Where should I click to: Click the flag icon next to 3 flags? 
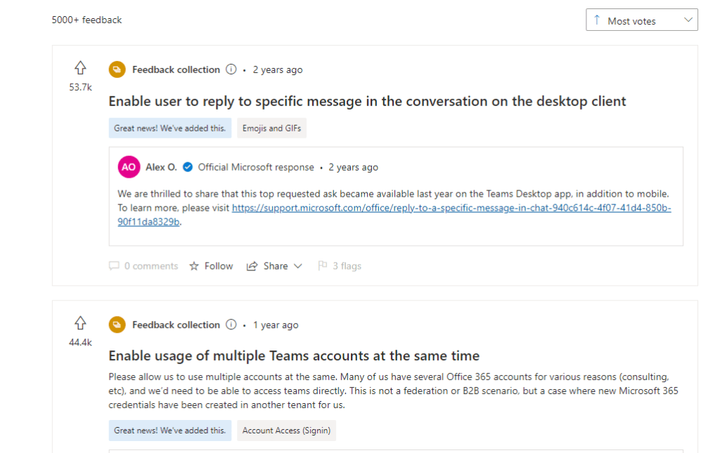pyautogui.click(x=322, y=265)
